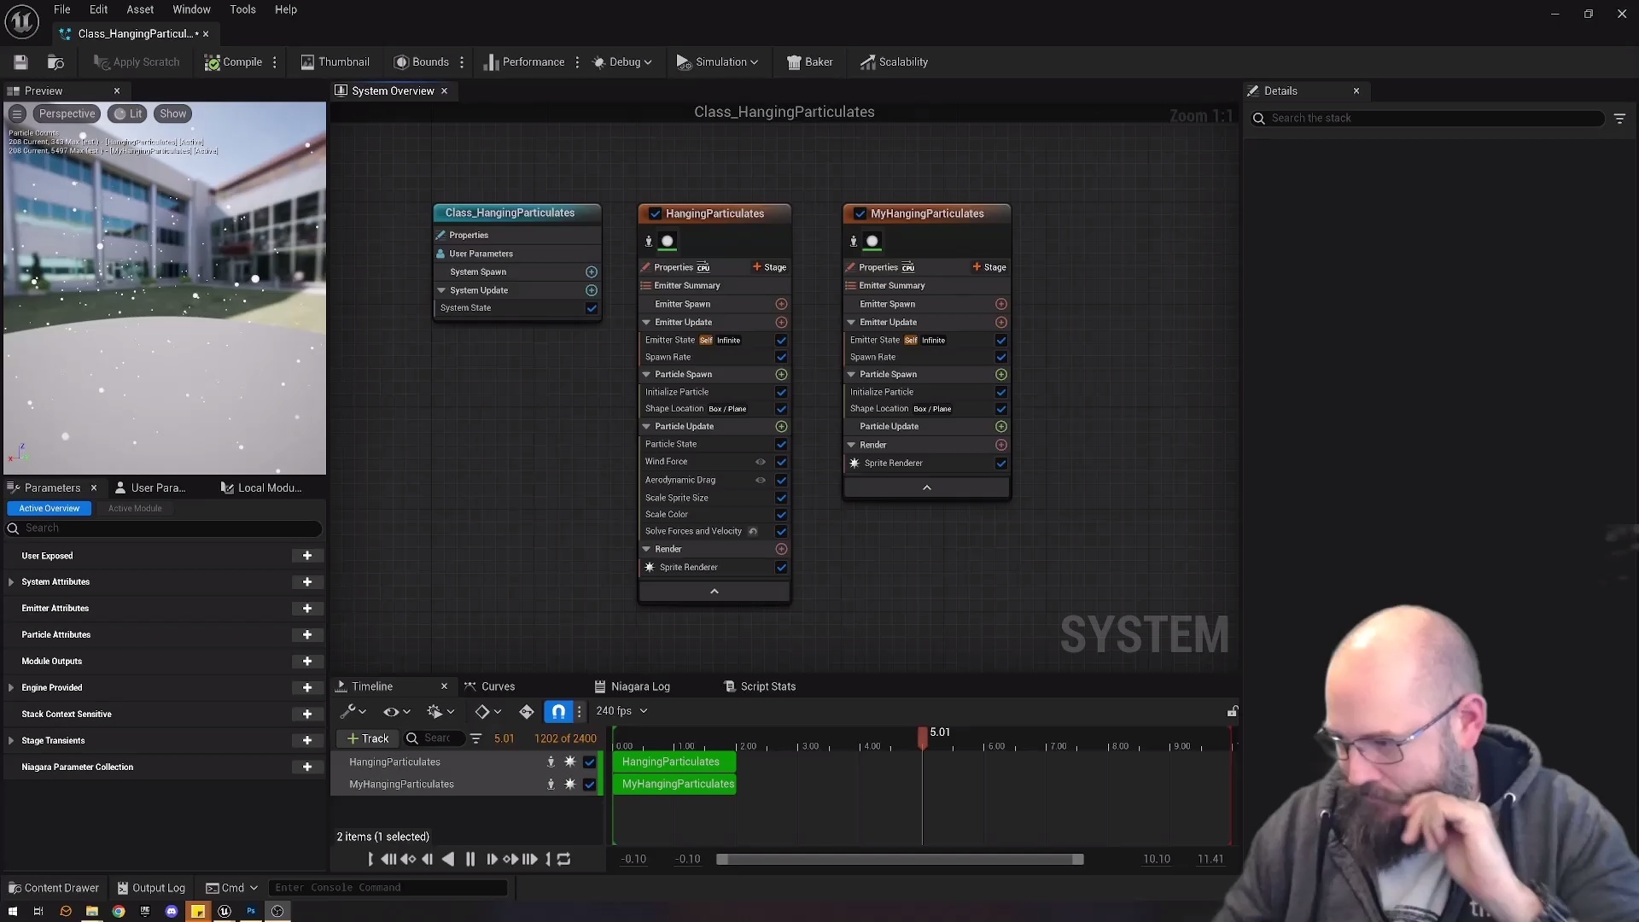Open the Details panel filter options
The image size is (1639, 922).
click(x=1619, y=119)
